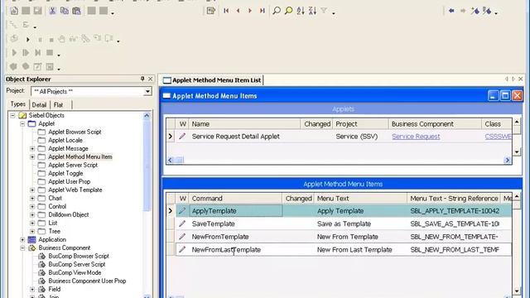Viewport: 530px width, 298px height.
Task: Execute query with the yellow magnifier icon
Action: (x=289, y=11)
